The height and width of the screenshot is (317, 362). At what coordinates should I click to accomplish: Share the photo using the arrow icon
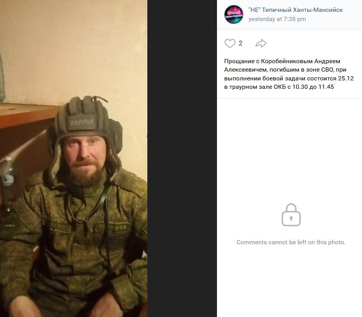click(261, 43)
